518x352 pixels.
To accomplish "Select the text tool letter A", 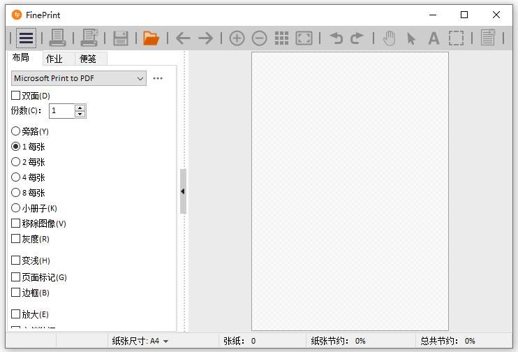I will coord(434,38).
